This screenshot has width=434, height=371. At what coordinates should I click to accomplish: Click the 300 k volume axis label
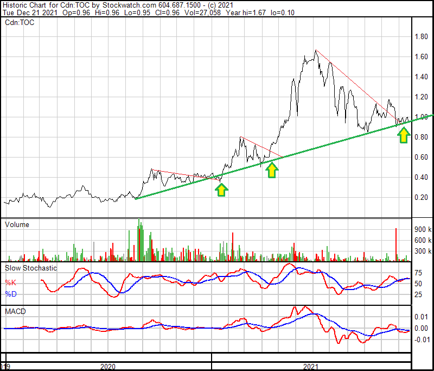pyautogui.click(x=423, y=251)
